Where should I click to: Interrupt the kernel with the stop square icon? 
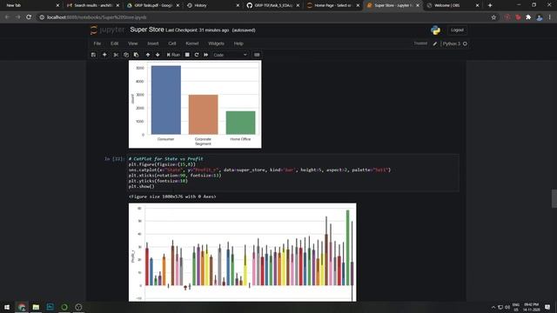point(187,55)
